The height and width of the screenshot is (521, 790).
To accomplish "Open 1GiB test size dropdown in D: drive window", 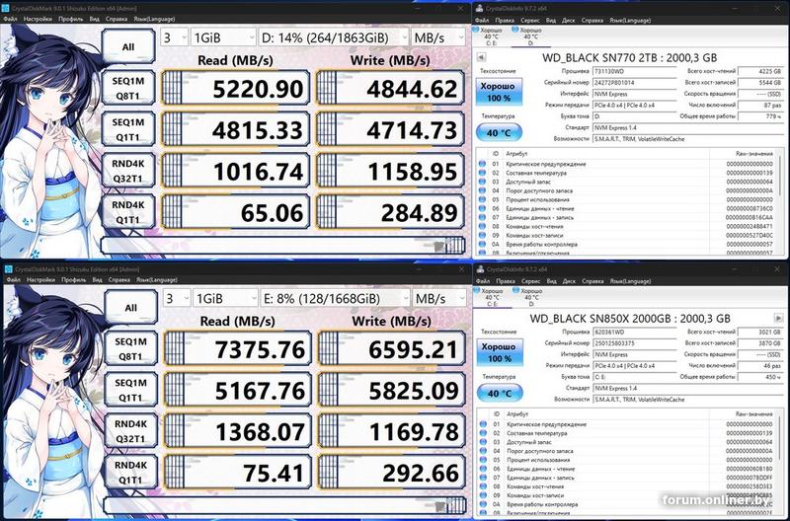I will coord(224,37).
